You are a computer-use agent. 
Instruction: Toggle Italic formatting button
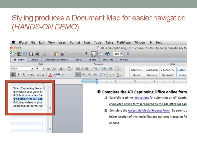pos(18,75)
